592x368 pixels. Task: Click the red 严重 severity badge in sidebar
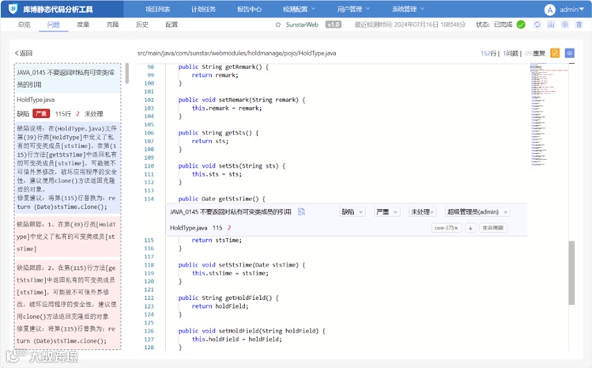coord(41,113)
